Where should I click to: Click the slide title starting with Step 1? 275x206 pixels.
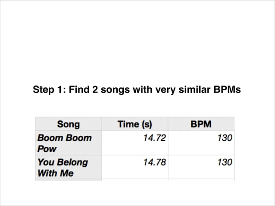[x=137, y=91]
